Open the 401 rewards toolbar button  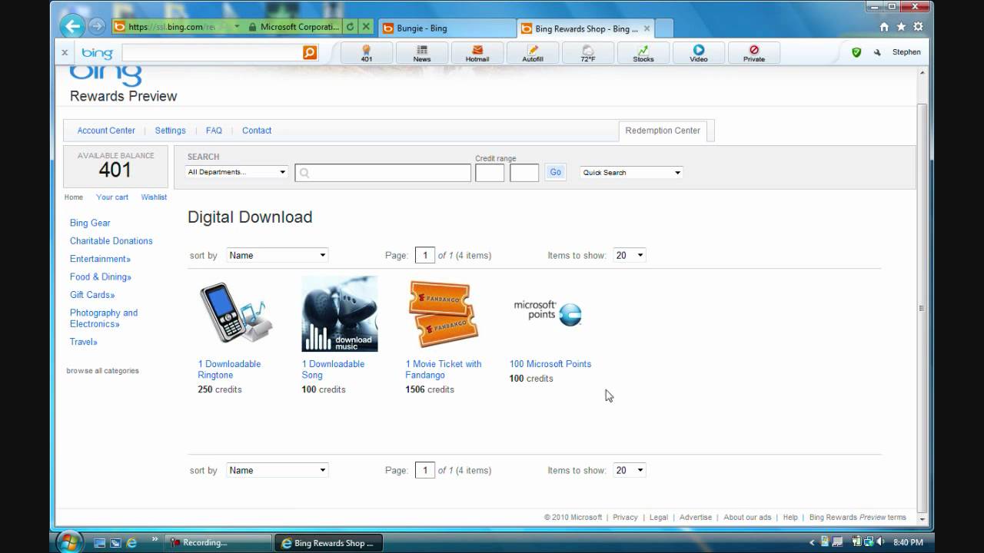[x=367, y=53]
